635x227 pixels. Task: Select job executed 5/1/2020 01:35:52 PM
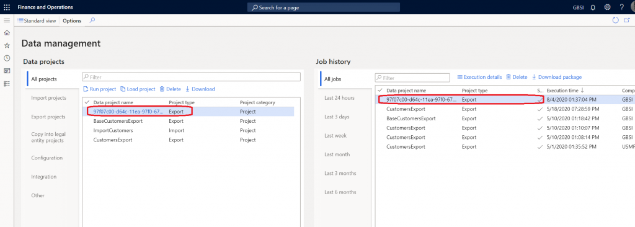pos(505,147)
